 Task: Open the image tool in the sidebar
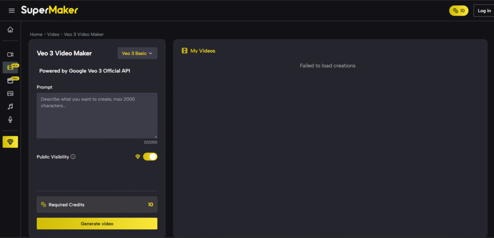point(10,93)
